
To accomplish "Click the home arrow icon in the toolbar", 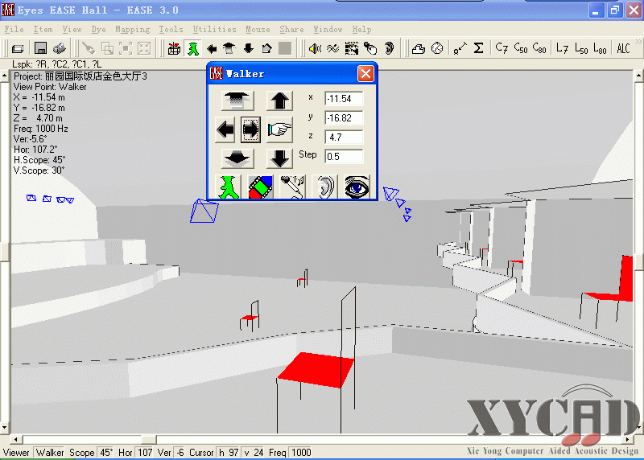I will tap(267, 48).
